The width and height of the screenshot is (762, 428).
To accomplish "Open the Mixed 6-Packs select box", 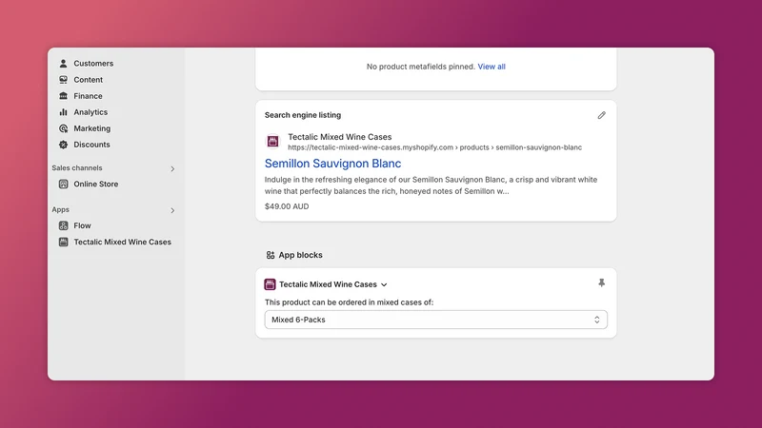I will (x=436, y=320).
